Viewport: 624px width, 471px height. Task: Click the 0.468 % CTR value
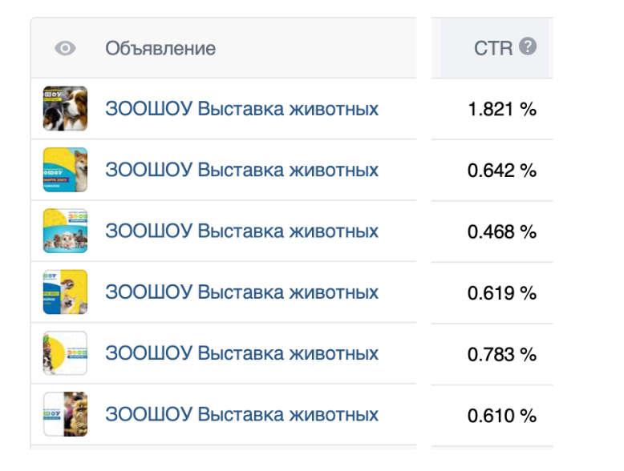pos(502,232)
